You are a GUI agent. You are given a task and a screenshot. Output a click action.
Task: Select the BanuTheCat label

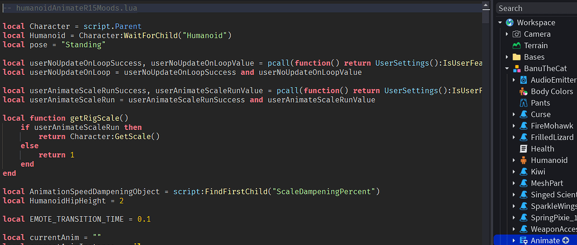545,68
